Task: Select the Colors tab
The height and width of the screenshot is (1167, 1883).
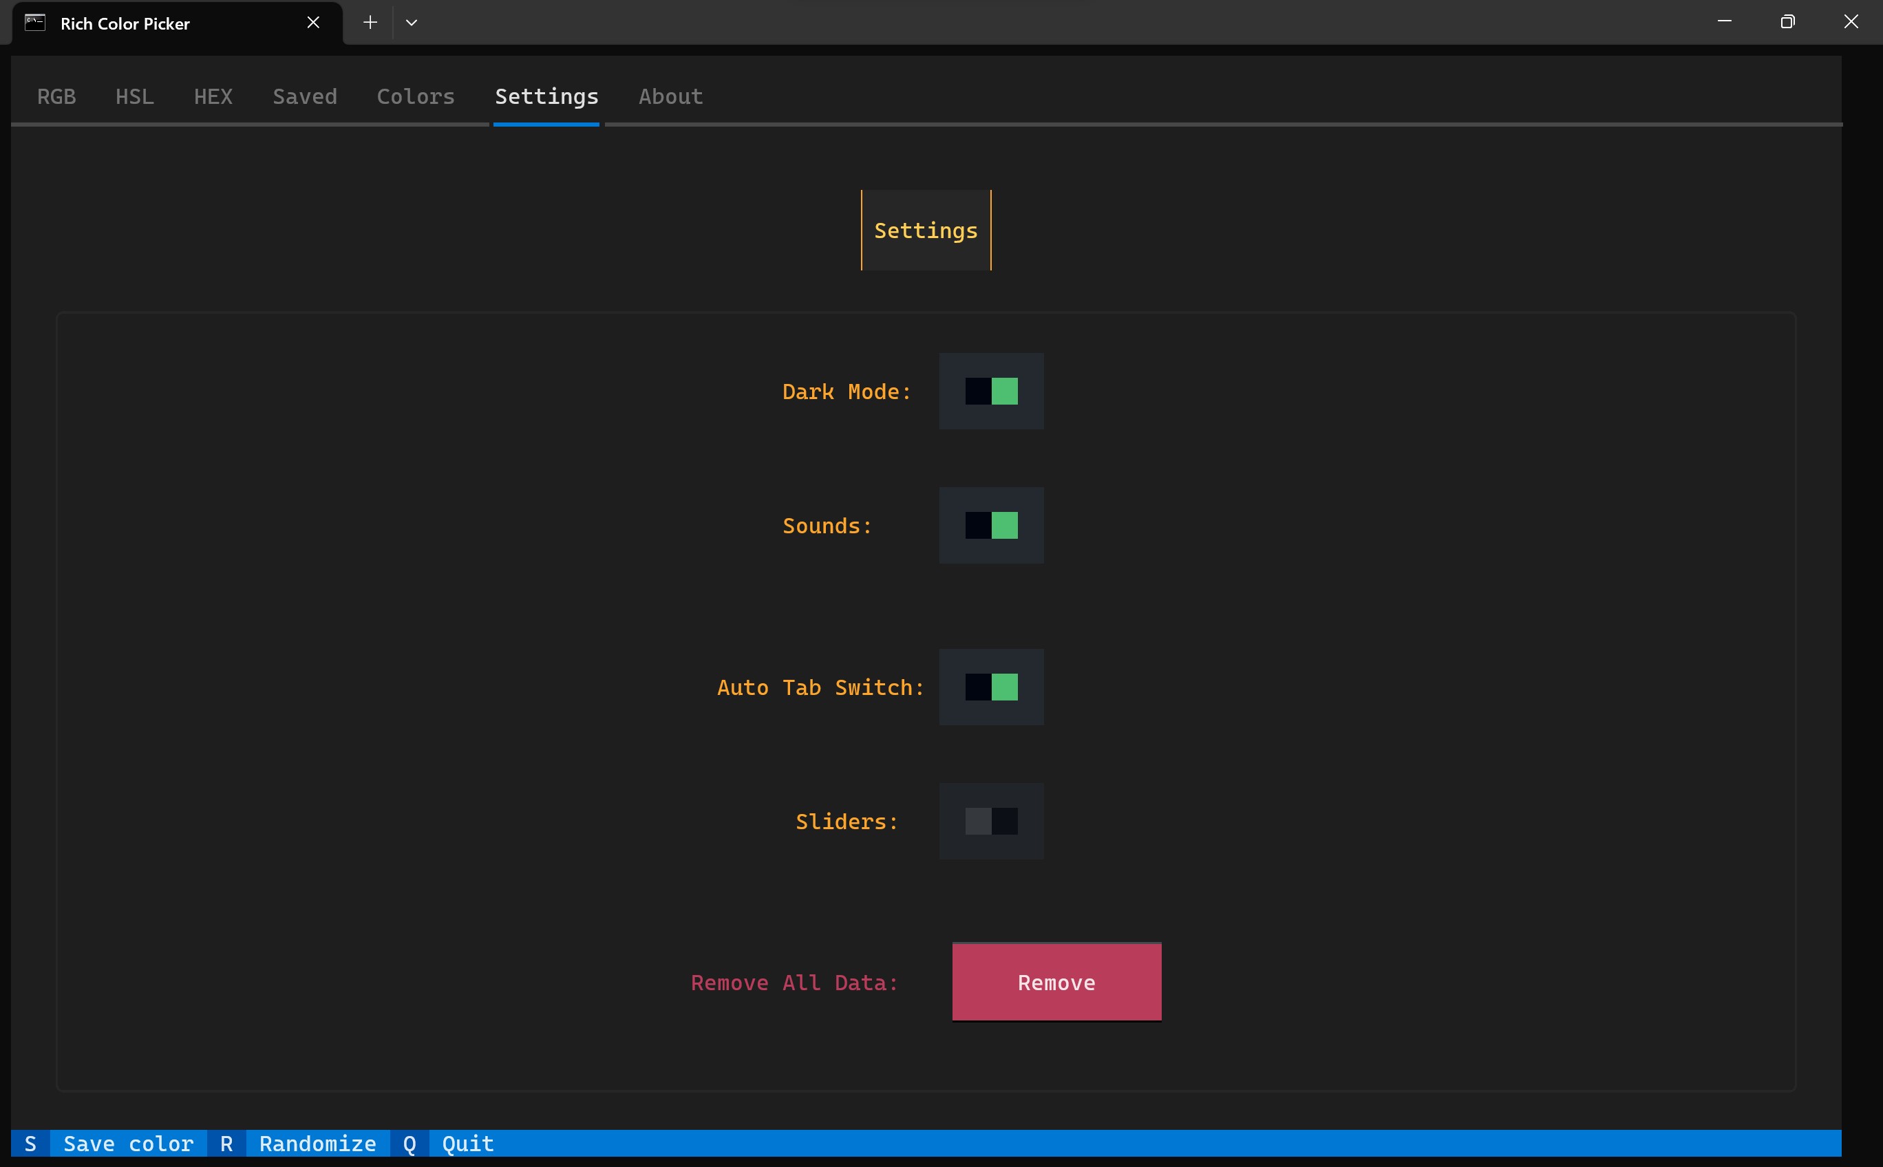Action: [x=416, y=96]
